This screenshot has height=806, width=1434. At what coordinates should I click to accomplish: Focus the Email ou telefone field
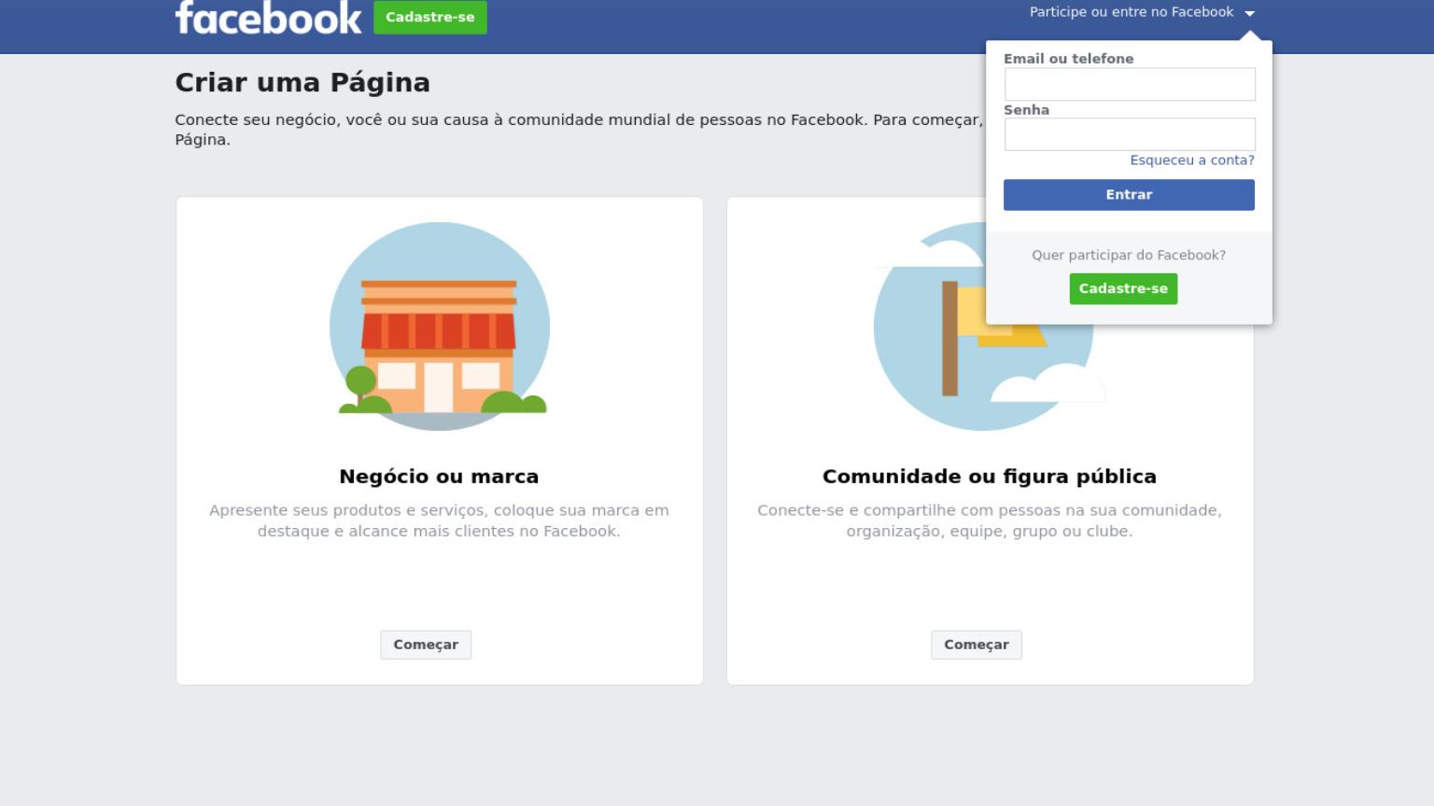(1130, 84)
